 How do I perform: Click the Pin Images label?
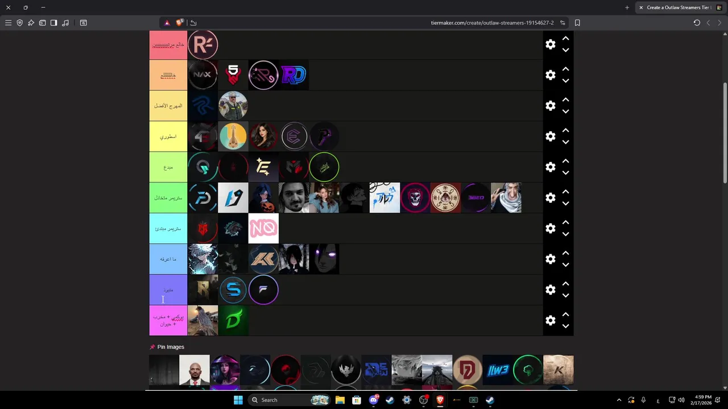tap(171, 347)
